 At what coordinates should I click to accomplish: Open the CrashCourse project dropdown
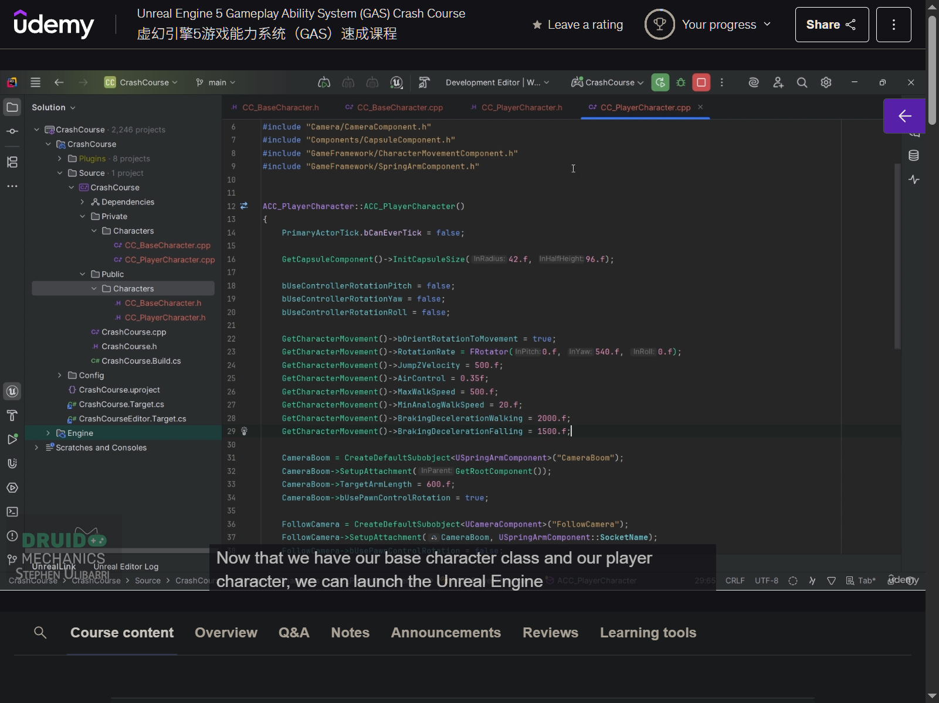tap(141, 83)
